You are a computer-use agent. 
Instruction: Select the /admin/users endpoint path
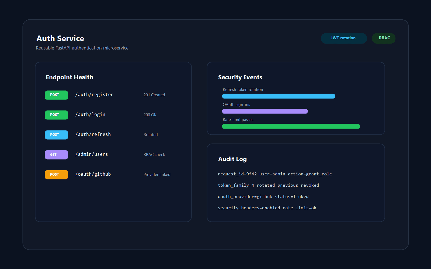click(x=92, y=154)
